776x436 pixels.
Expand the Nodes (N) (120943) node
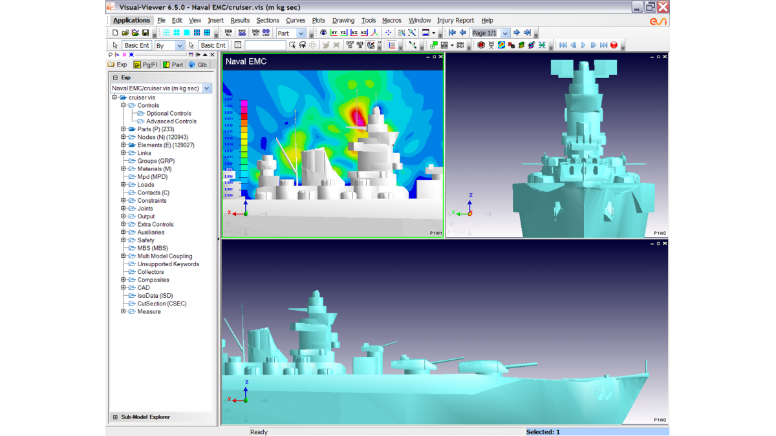click(123, 137)
